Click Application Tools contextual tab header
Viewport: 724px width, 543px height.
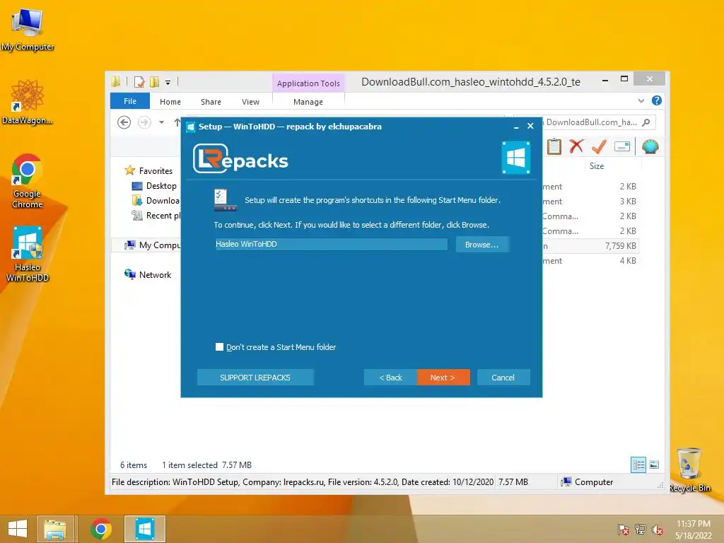click(x=308, y=83)
